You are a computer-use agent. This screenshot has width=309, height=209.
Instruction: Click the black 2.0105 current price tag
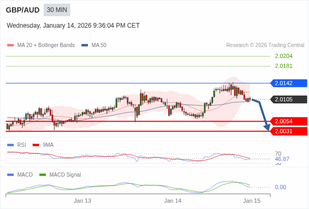[x=289, y=99]
